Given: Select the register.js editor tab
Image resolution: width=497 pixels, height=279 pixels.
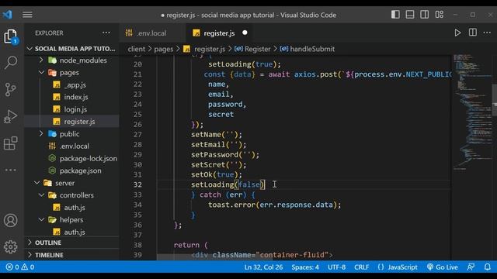Looking at the screenshot, I should point(219,33).
